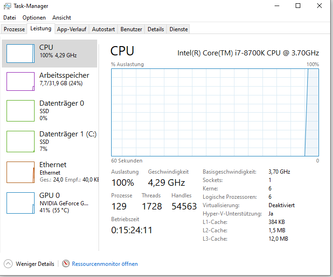Select the GPU 0 graph icon
The image size is (333, 277).
click(21, 203)
